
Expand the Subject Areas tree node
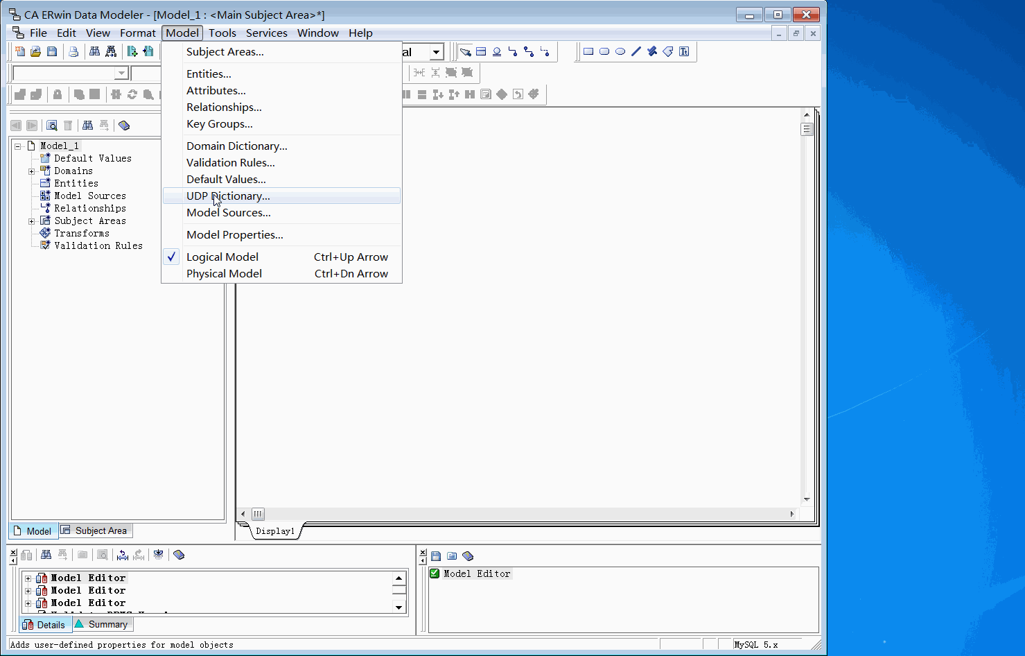tap(31, 221)
